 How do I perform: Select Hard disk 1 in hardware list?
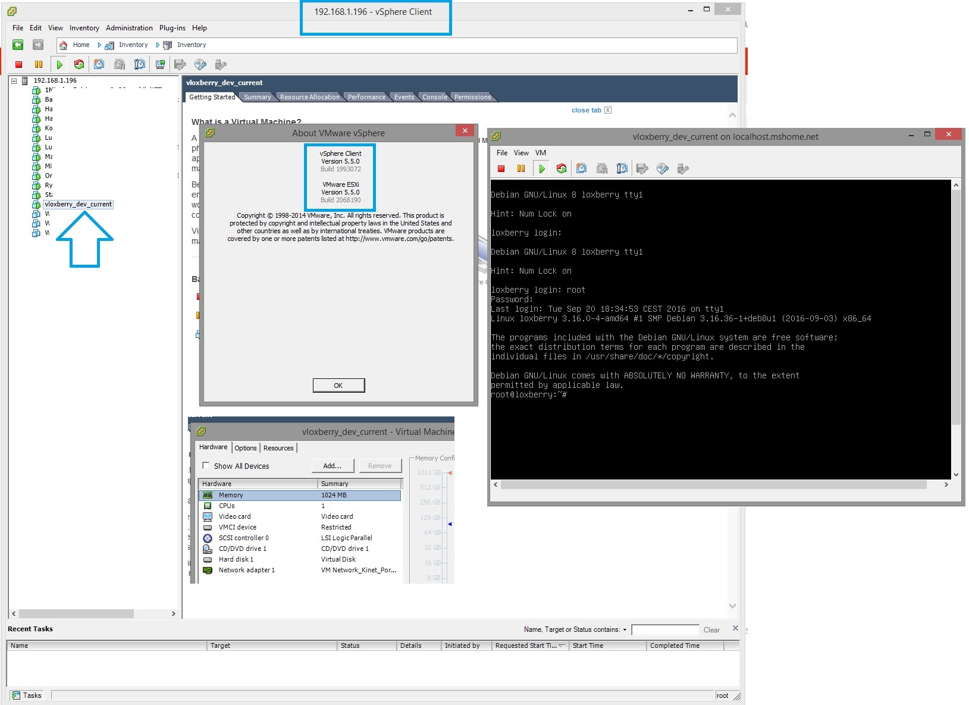(300, 559)
